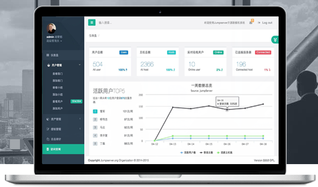
Task: Open 仪表盘 dashboard in sidebar
Action: 63,55
